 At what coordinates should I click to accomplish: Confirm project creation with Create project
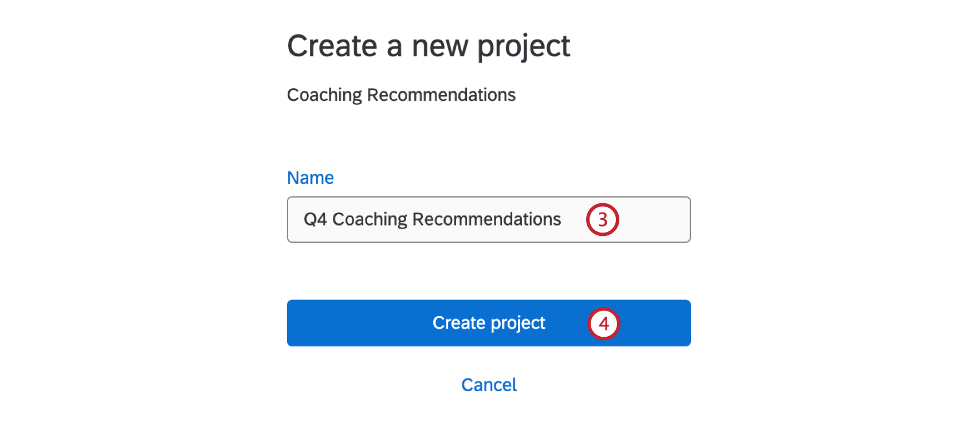(x=488, y=323)
